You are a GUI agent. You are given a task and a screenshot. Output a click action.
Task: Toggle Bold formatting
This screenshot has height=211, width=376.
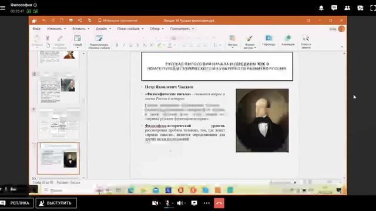pyautogui.click(x=117, y=45)
